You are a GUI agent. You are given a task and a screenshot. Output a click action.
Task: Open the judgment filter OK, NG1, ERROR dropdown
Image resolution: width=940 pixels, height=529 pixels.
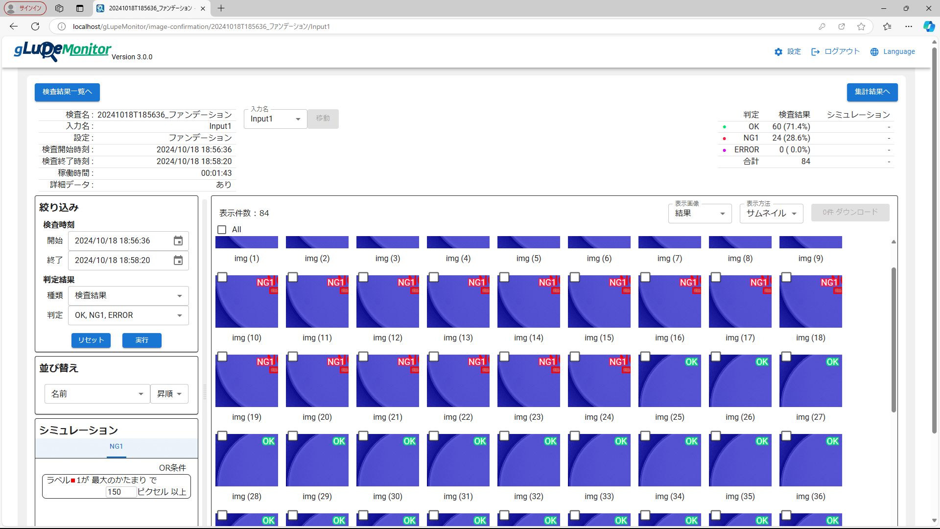tap(128, 315)
